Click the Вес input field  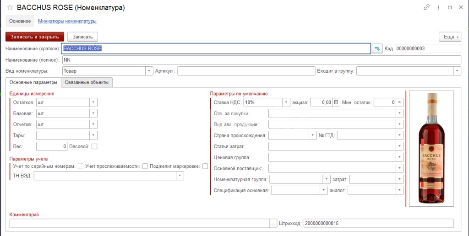click(x=52, y=146)
